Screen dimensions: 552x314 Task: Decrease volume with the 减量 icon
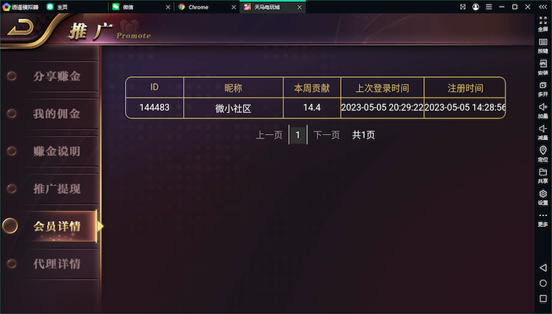pos(543,131)
